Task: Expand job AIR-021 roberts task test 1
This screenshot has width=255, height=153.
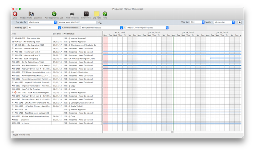Action: (x=13, y=48)
